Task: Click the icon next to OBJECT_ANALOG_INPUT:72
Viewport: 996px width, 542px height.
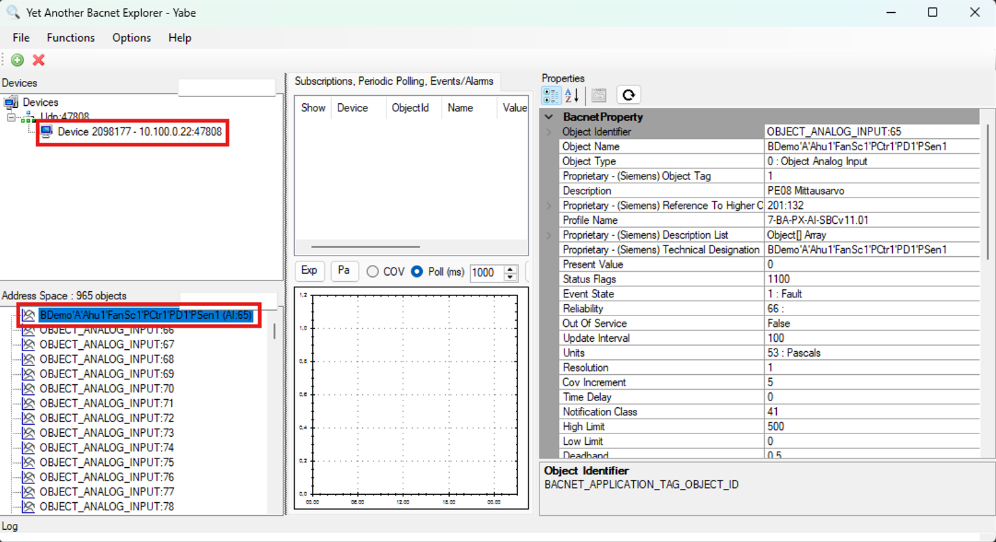Action: click(28, 419)
